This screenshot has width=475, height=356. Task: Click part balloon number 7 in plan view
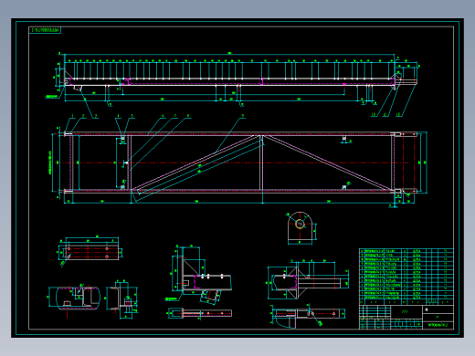click(175, 116)
